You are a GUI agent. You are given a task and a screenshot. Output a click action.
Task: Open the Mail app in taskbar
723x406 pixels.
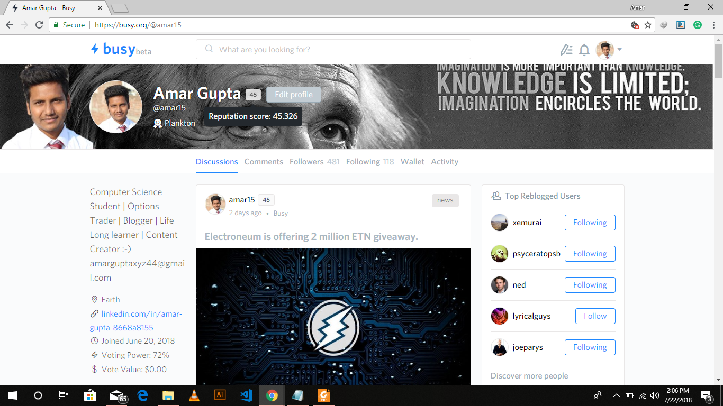coord(117,395)
